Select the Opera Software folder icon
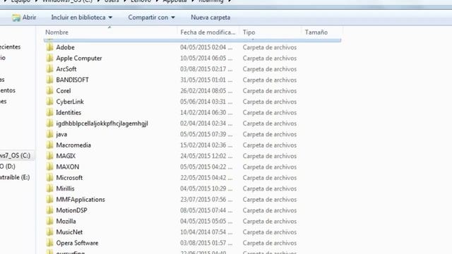Image resolution: width=452 pixels, height=254 pixels. [50, 243]
